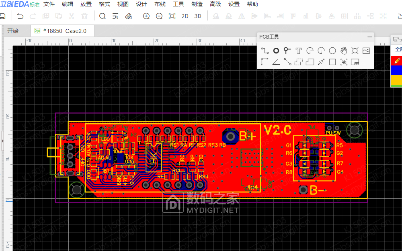
Task: Select the red top layer swatch
Action: click(396, 61)
